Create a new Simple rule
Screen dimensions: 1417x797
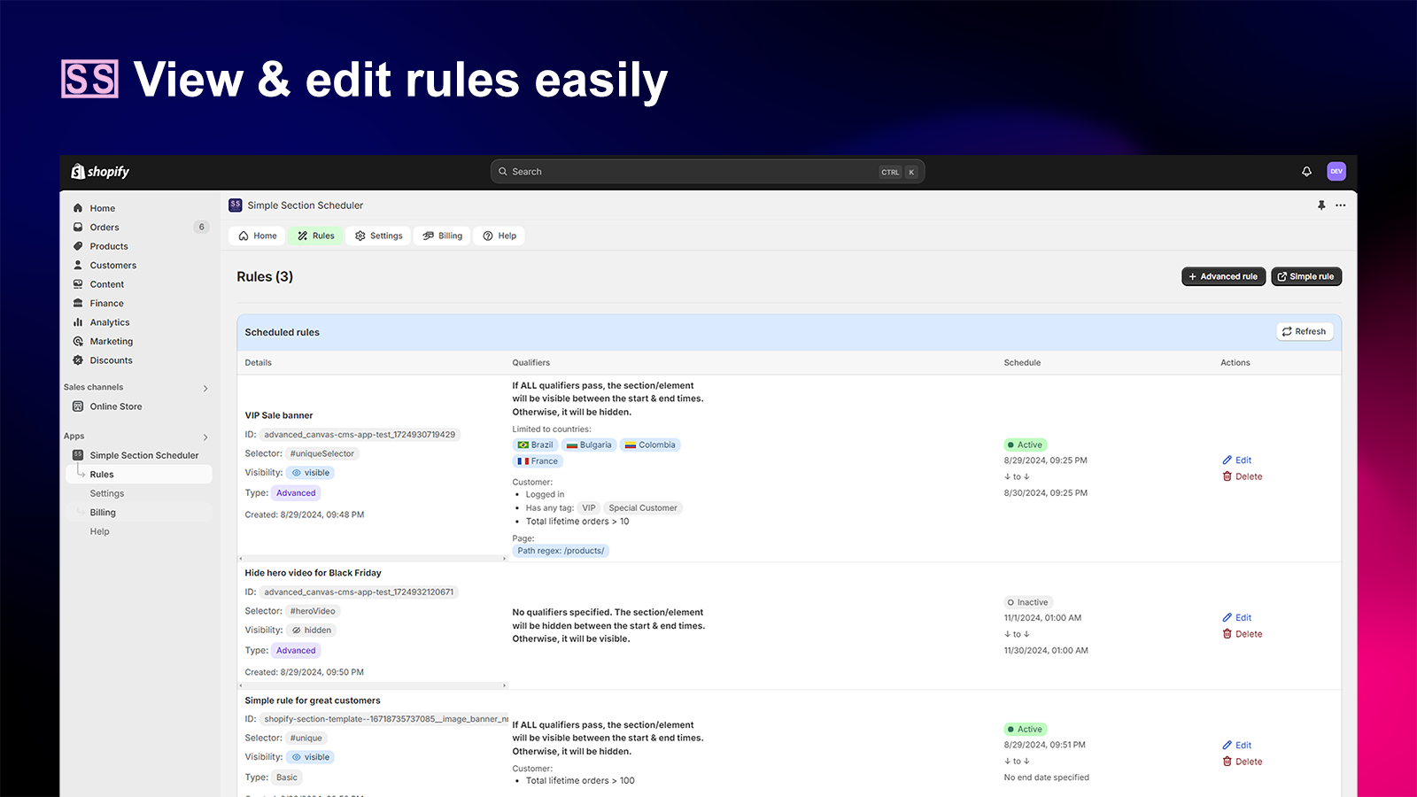point(1306,276)
